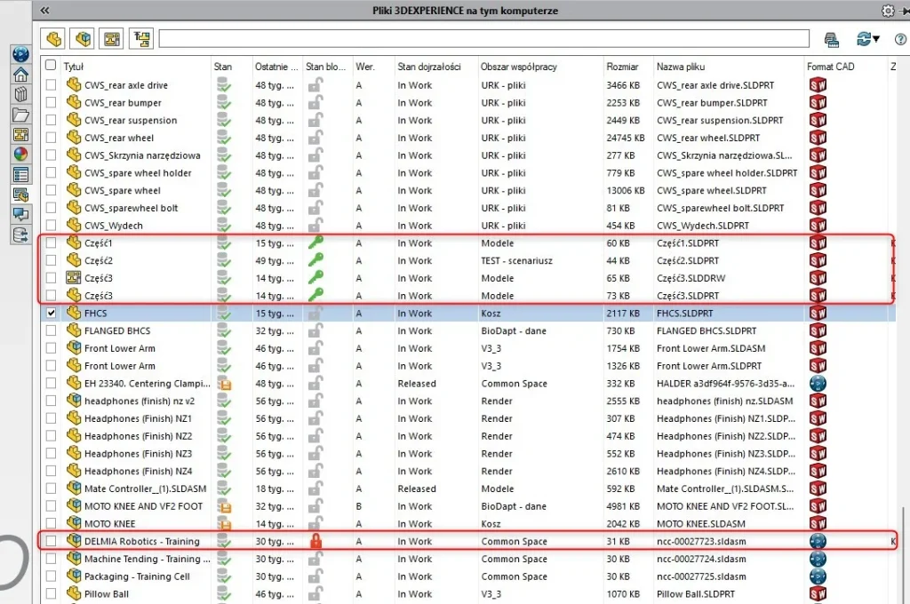The image size is (910, 604).
Task: Open 3DEXPERIENCE compass icon in sidebar
Action: click(21, 54)
